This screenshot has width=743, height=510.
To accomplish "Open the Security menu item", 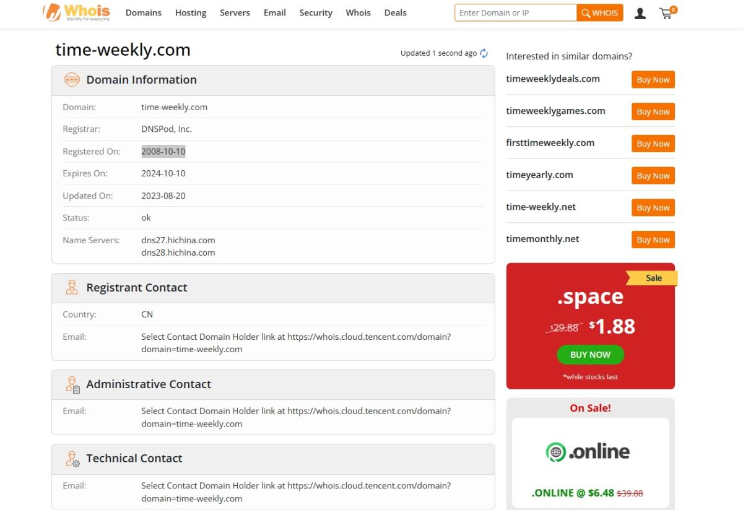I will point(316,13).
